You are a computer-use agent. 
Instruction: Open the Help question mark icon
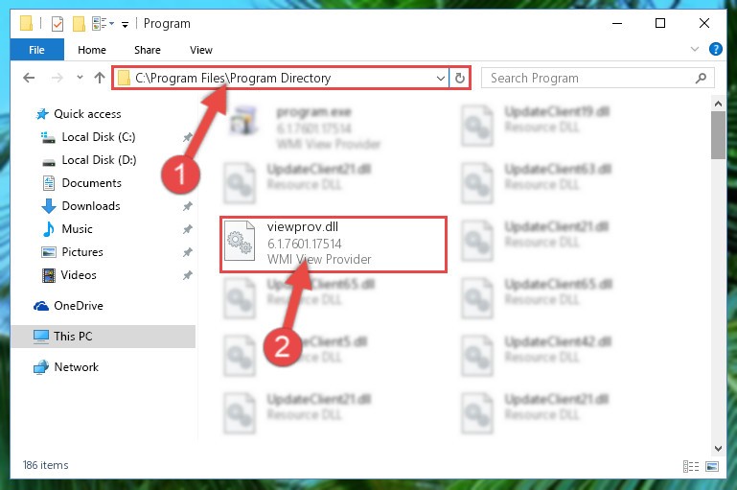(715, 49)
